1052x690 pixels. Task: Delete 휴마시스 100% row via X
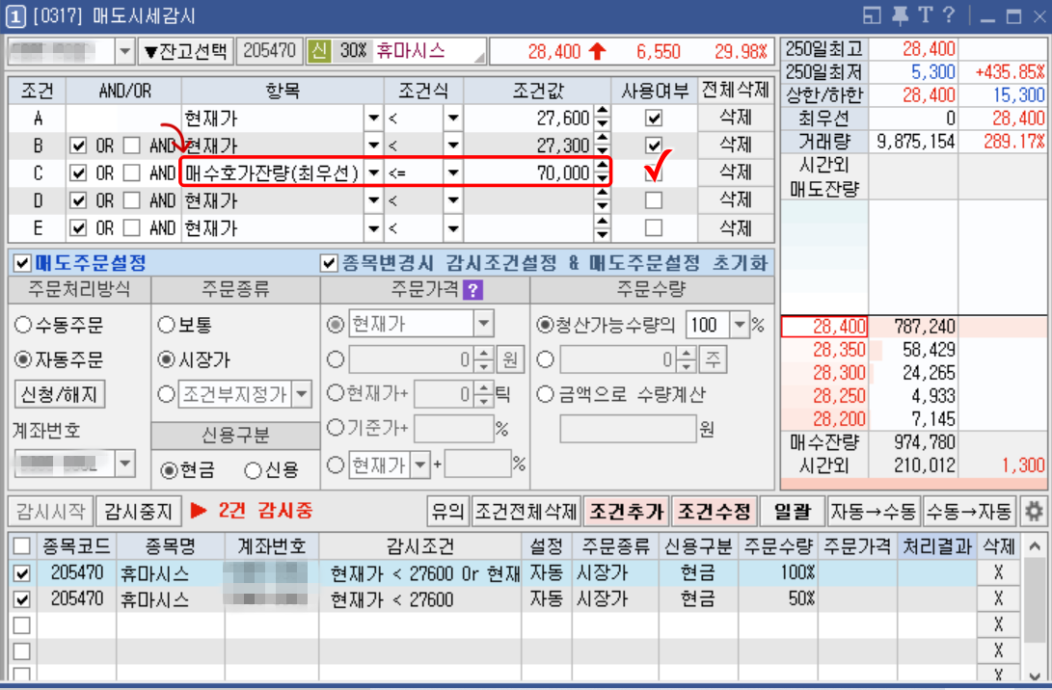998,572
